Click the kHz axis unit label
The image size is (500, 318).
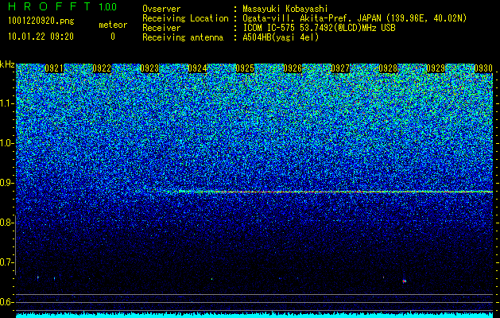(x=7, y=64)
